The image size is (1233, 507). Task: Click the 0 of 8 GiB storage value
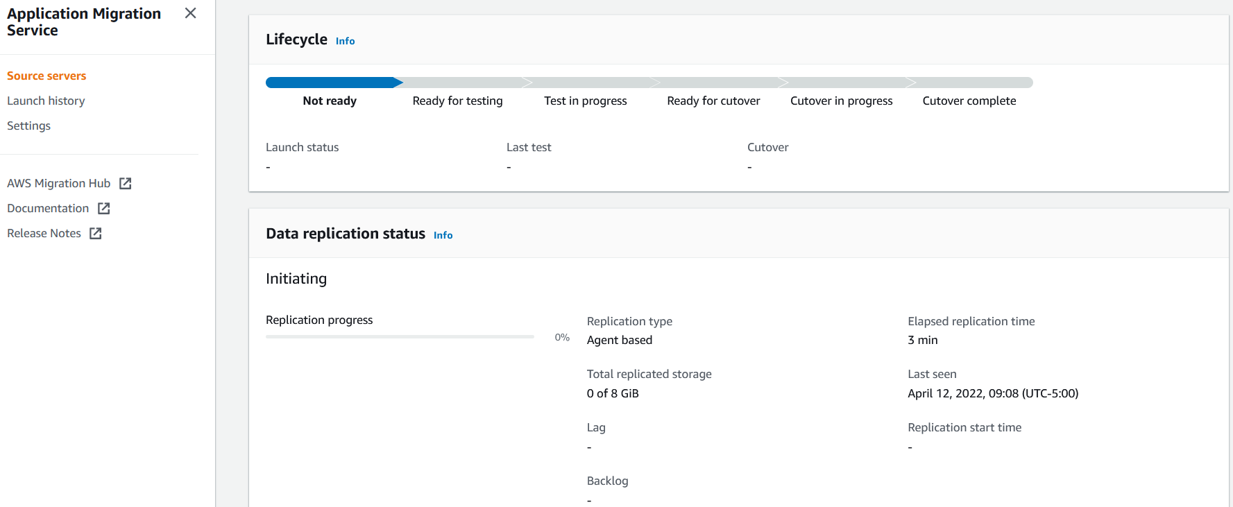click(x=613, y=393)
